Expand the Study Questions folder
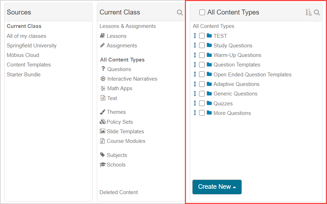Screen dimensions: 327x204 233,46
